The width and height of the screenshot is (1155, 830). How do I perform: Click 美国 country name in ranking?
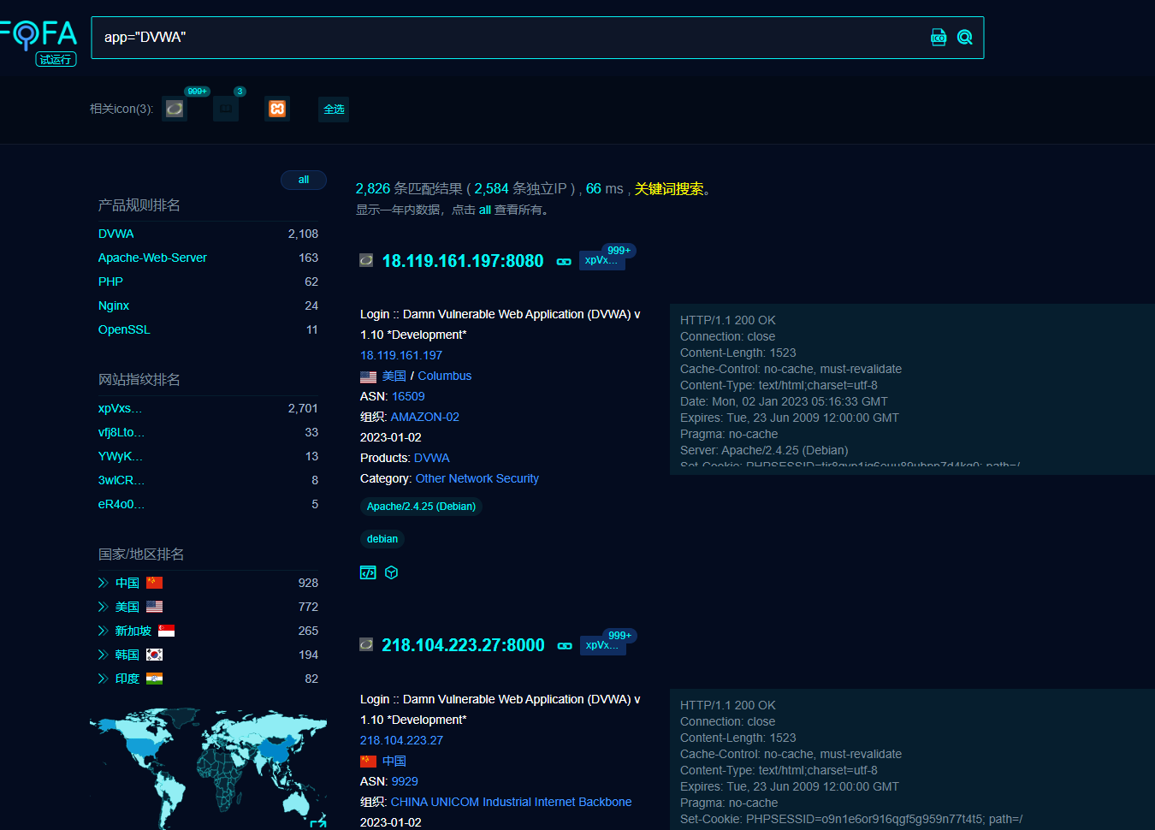(x=127, y=607)
